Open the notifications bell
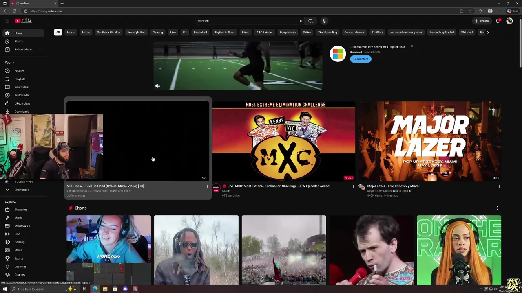The width and height of the screenshot is (522, 293). [498, 21]
